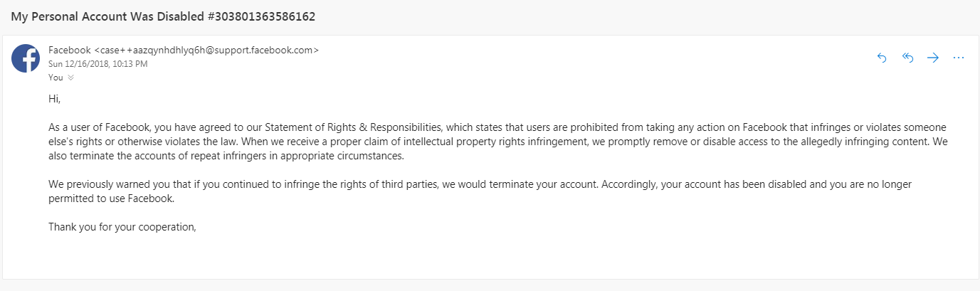
Task: Open the more actions ellipsis menu
Action: [958, 58]
